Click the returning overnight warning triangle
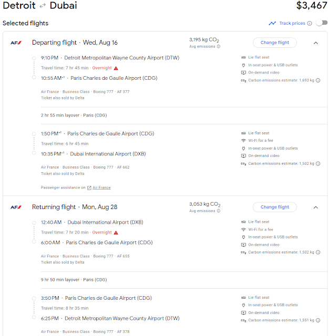This screenshot has width=329, height=336. coord(116,233)
